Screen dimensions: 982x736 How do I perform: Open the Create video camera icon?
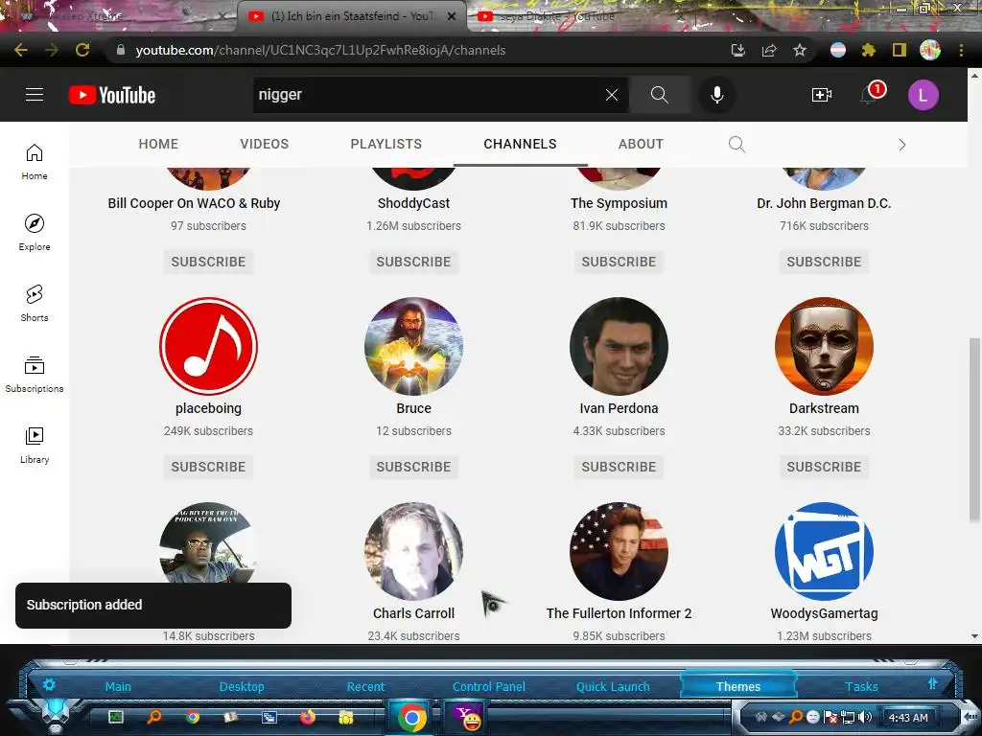pyautogui.click(x=821, y=95)
